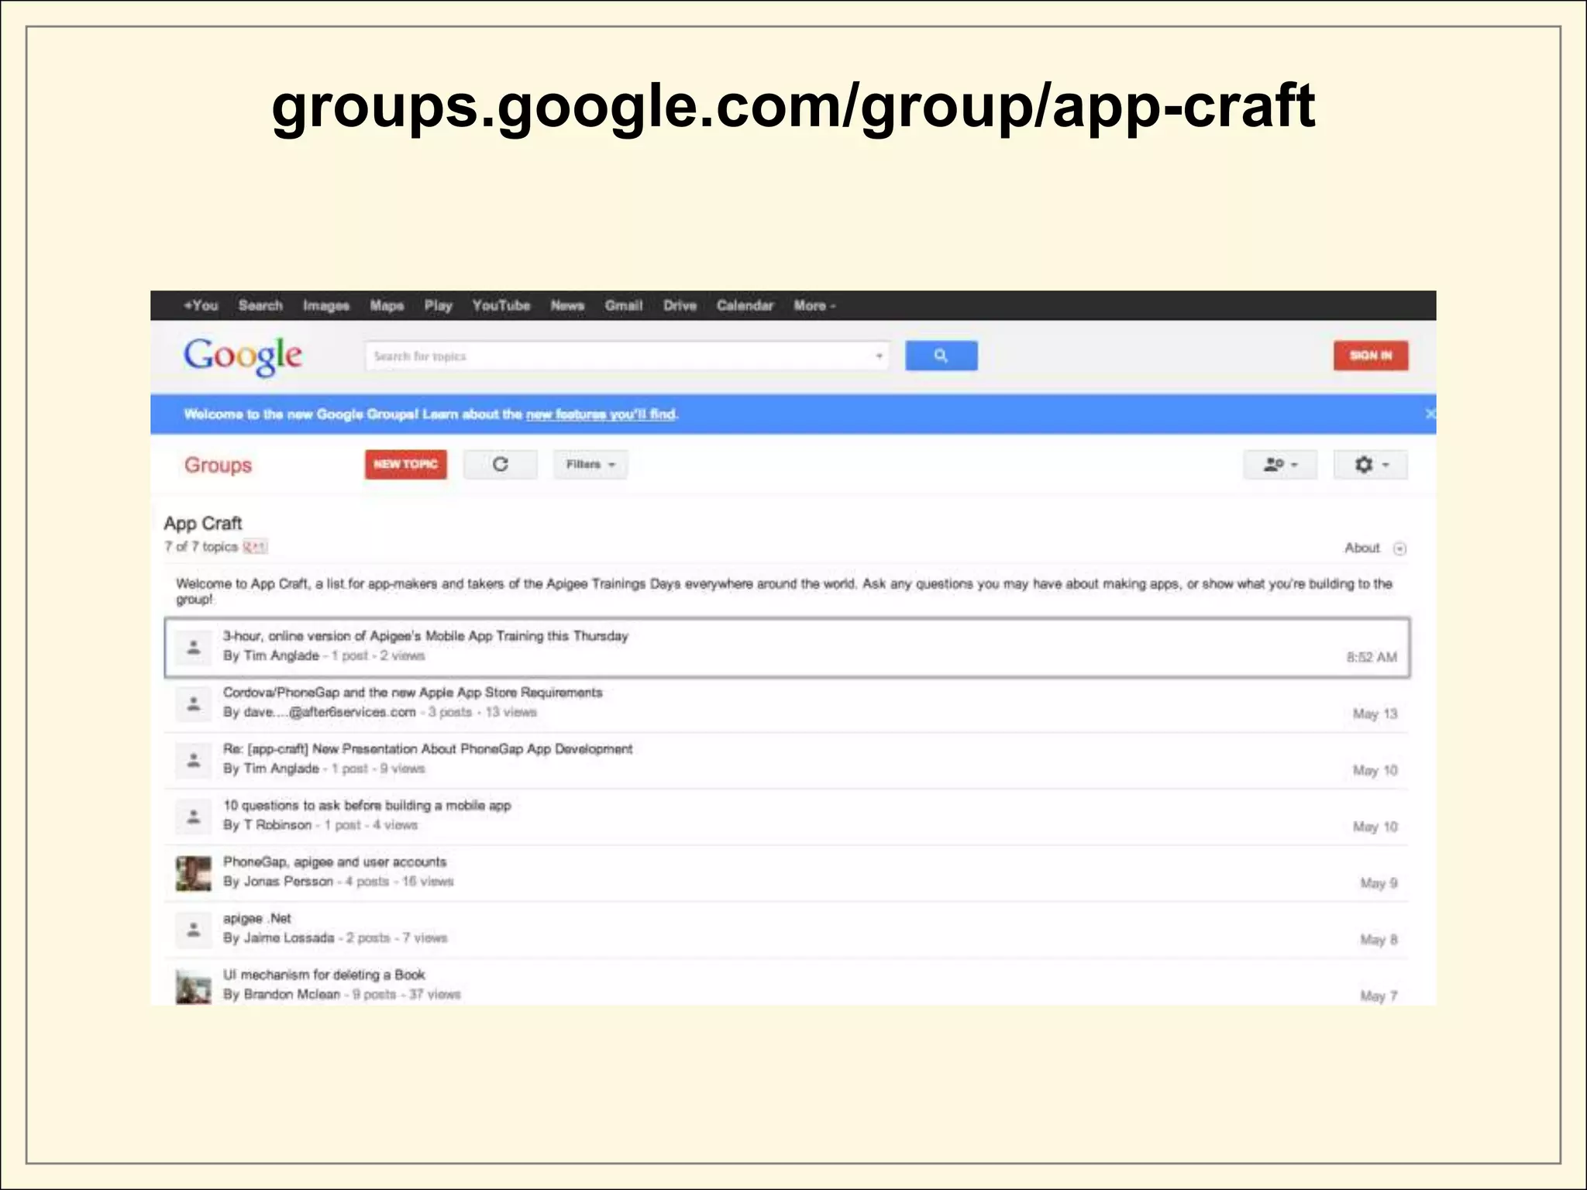
Task: Click 'By Jaime Lossada' author text
Action: (x=279, y=938)
